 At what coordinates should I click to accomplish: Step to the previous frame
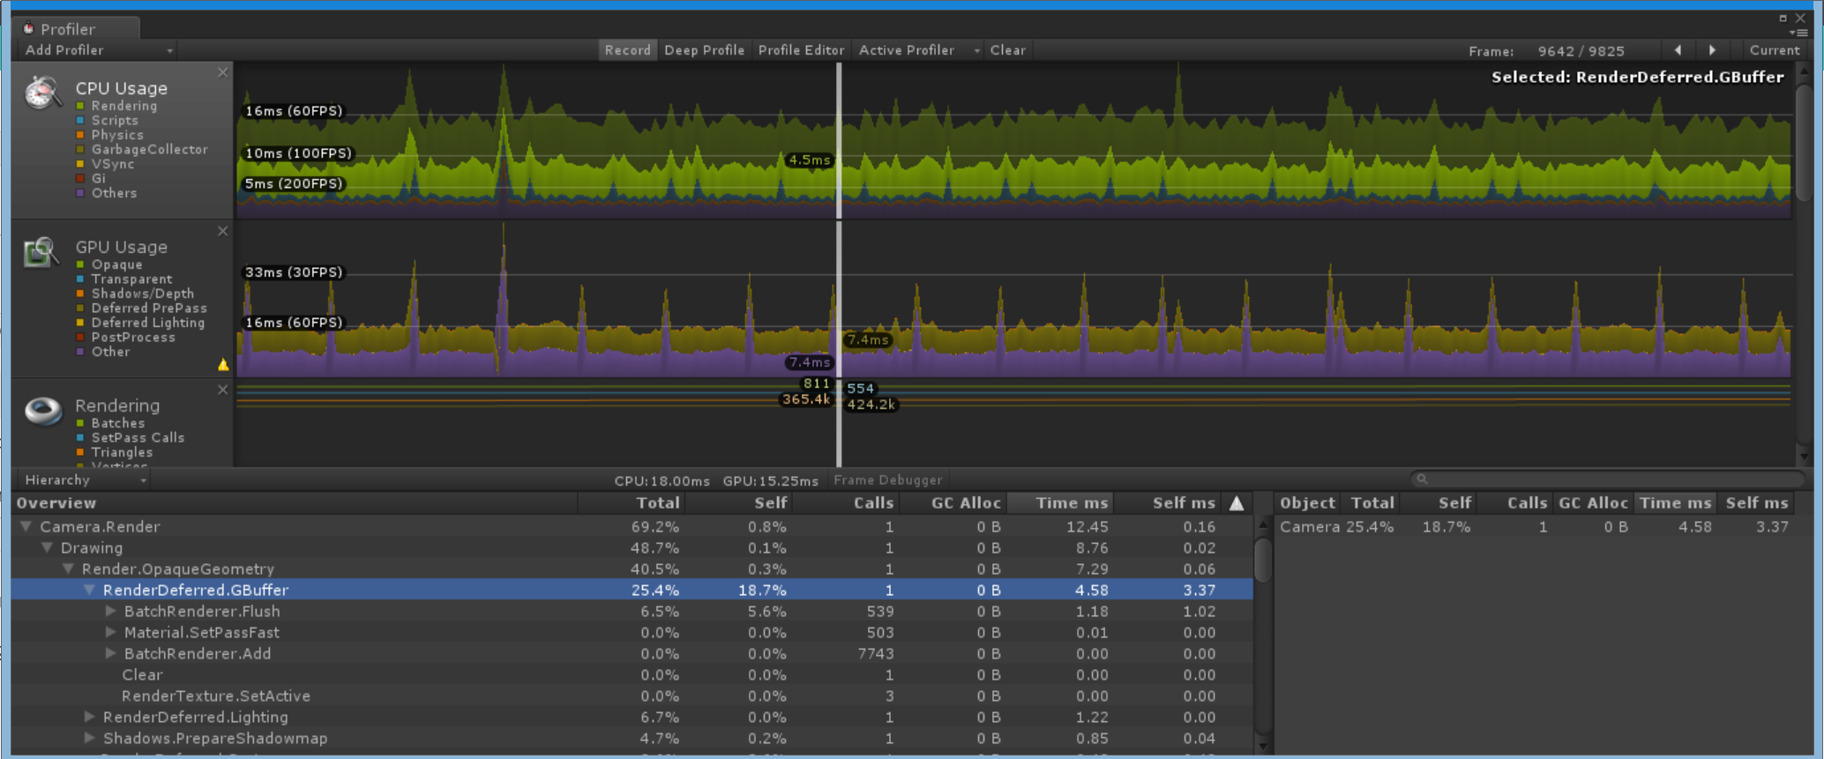pos(1678,50)
